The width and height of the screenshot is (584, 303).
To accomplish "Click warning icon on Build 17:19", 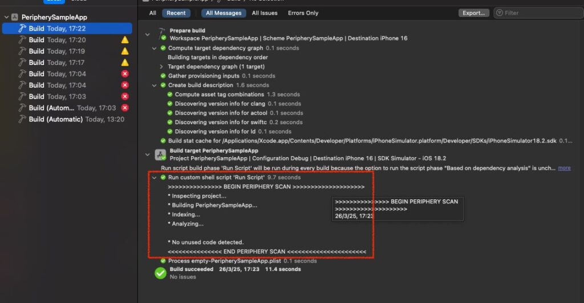I will [x=125, y=51].
